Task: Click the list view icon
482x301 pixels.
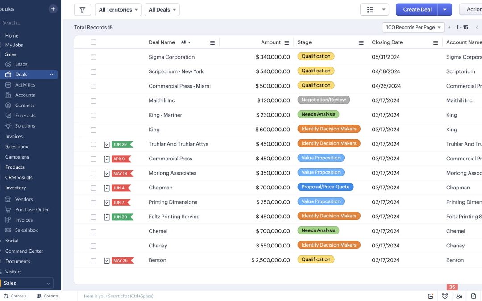Action: 370,9
